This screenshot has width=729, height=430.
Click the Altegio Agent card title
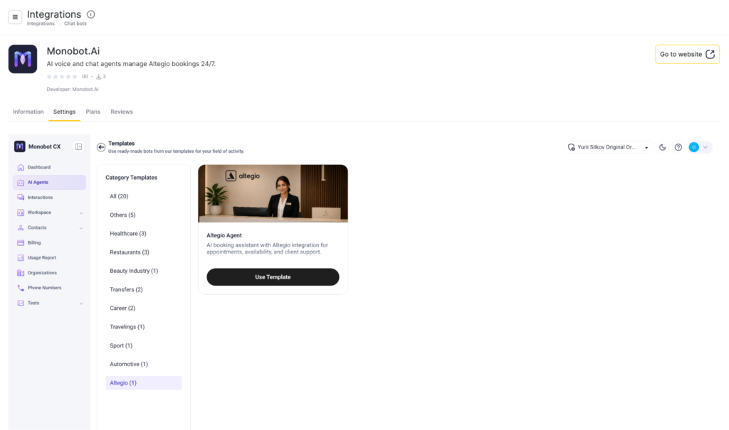click(224, 235)
